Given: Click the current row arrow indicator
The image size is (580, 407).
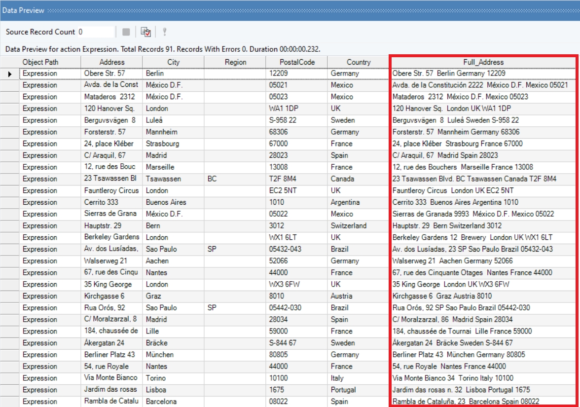Looking at the screenshot, I should point(10,74).
